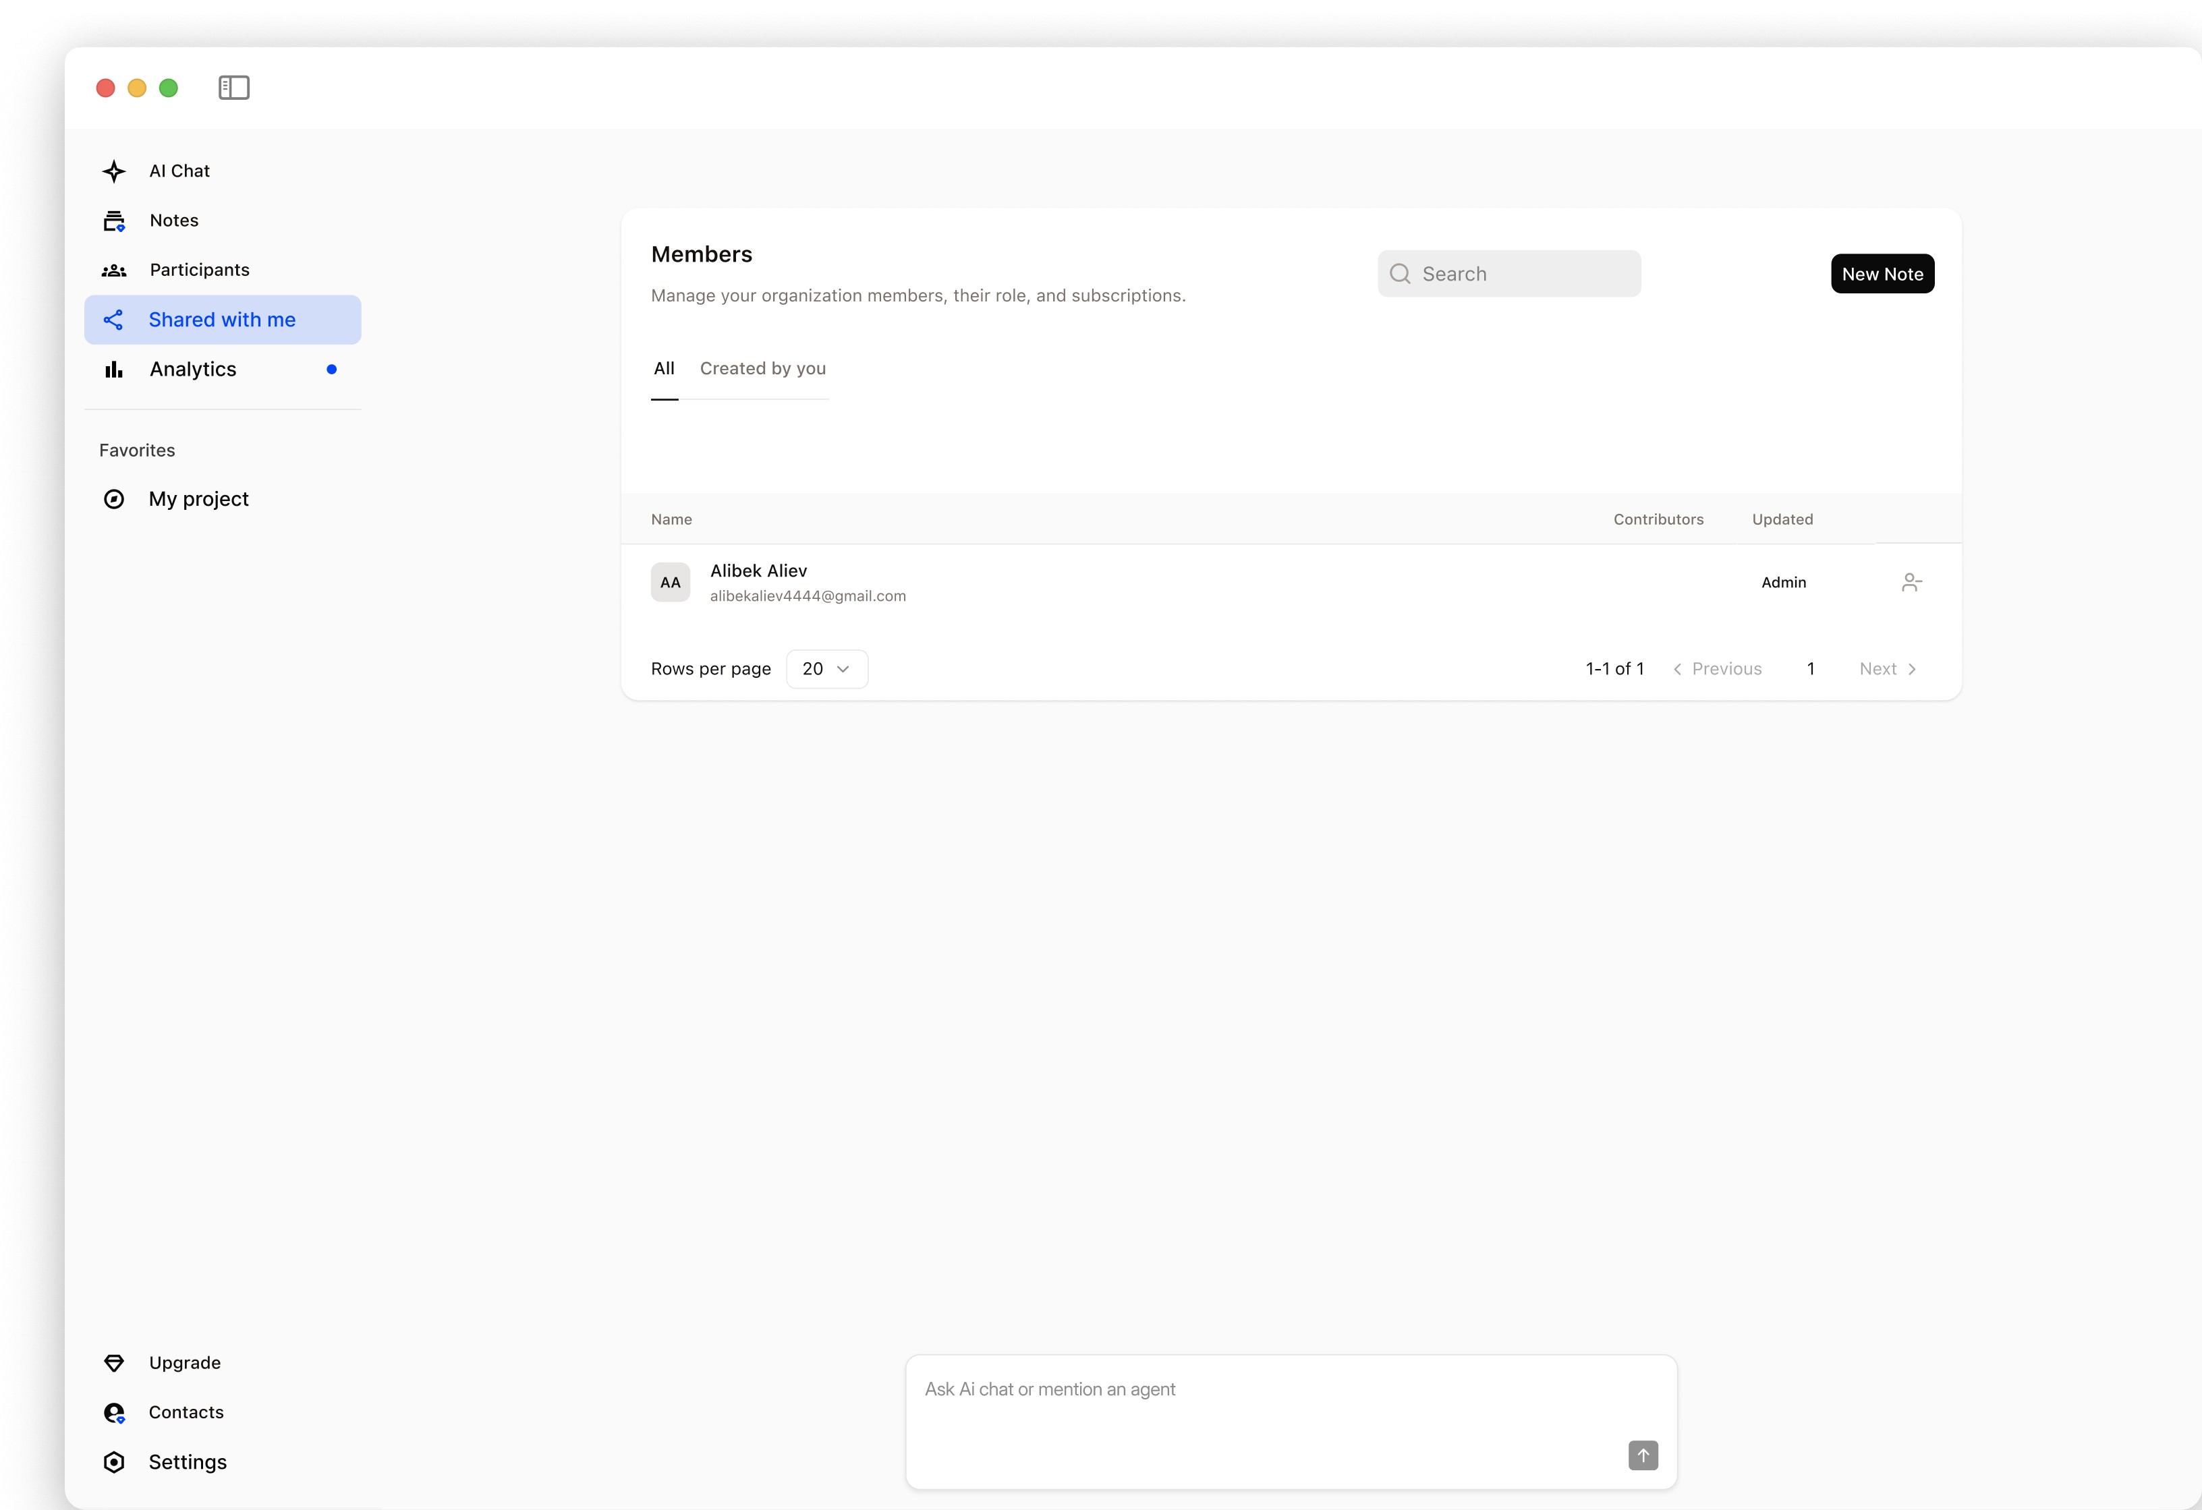Toggle the sidebar panel icon
The height and width of the screenshot is (1510, 2202).
click(x=233, y=88)
